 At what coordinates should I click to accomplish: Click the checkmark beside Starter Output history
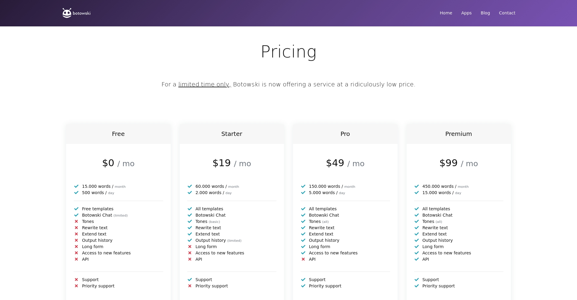(190, 240)
